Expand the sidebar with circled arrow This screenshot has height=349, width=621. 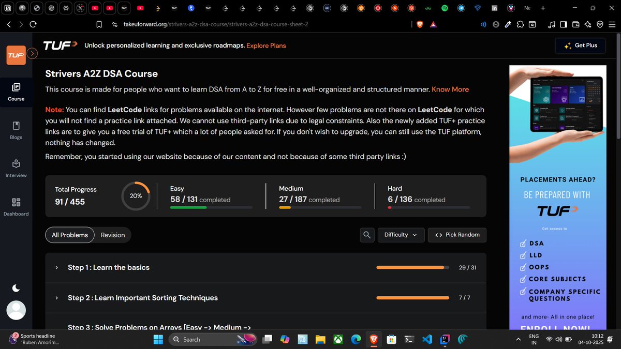32,53
